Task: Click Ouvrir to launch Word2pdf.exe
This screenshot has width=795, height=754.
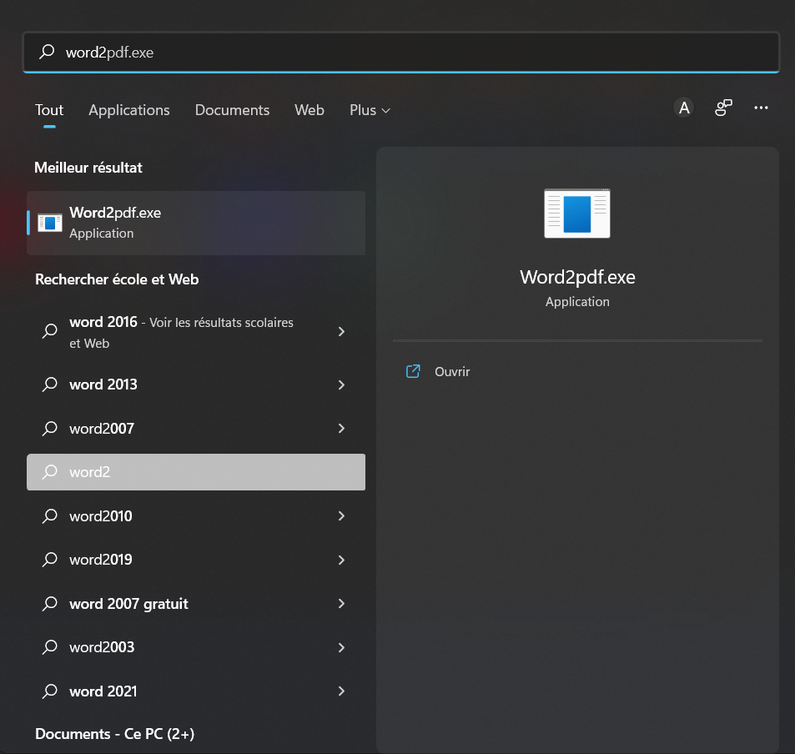Action: click(452, 372)
